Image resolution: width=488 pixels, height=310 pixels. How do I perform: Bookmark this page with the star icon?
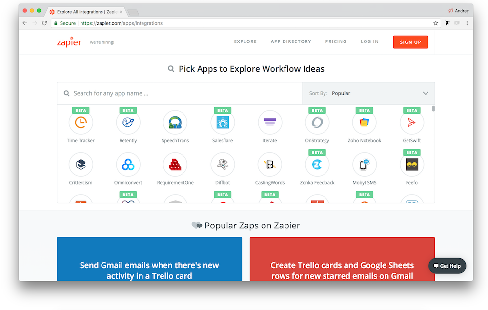(436, 23)
